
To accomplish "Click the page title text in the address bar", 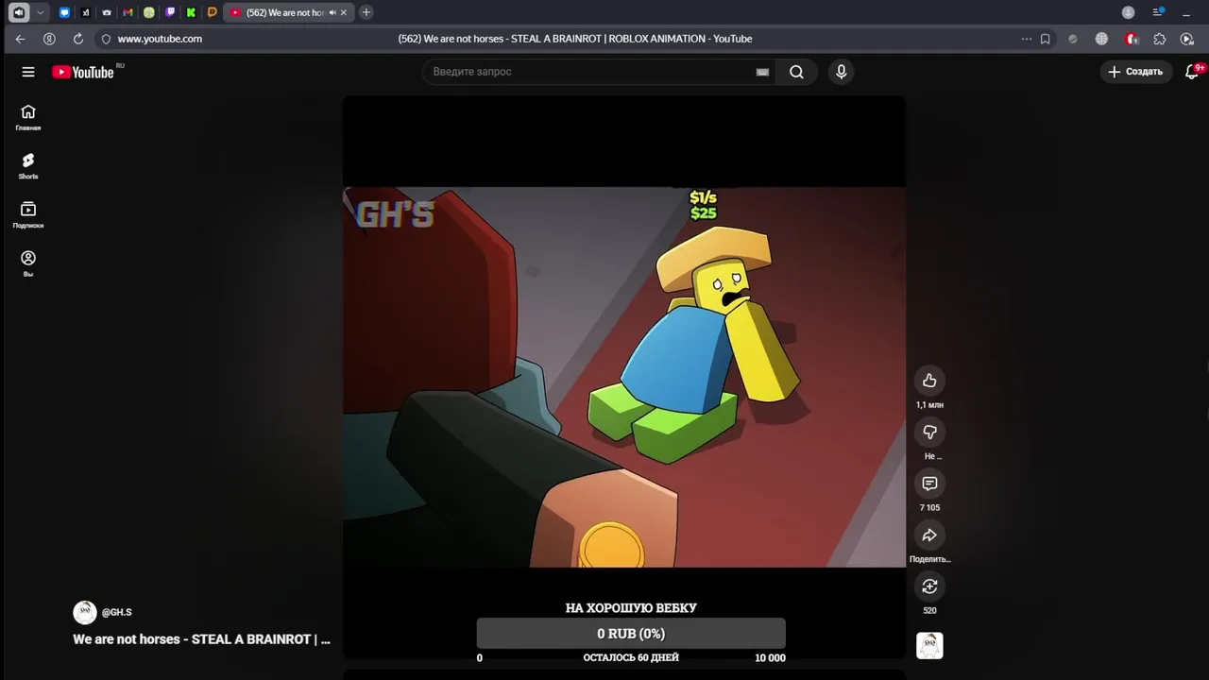I will coord(575,39).
